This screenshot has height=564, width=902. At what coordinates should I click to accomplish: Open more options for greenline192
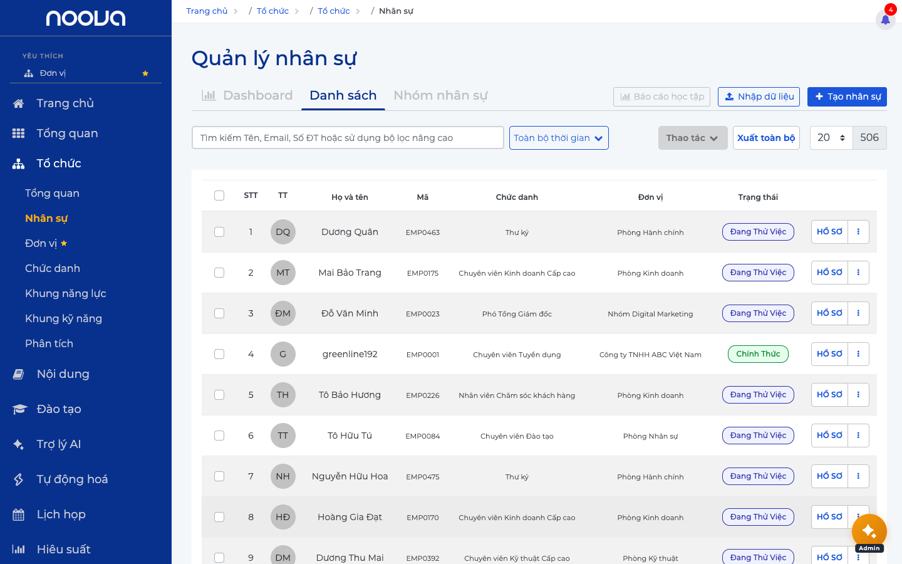point(858,354)
